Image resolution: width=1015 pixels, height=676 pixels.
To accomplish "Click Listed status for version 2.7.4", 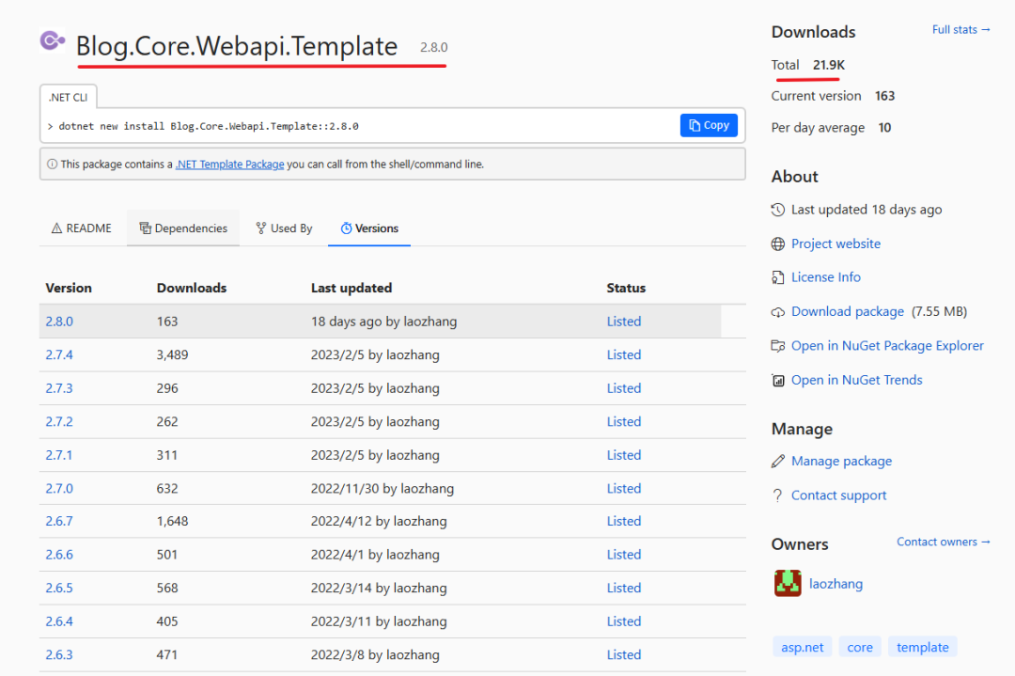I will (x=624, y=354).
